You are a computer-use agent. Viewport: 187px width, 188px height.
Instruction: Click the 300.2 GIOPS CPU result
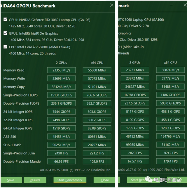pos(97,120)
